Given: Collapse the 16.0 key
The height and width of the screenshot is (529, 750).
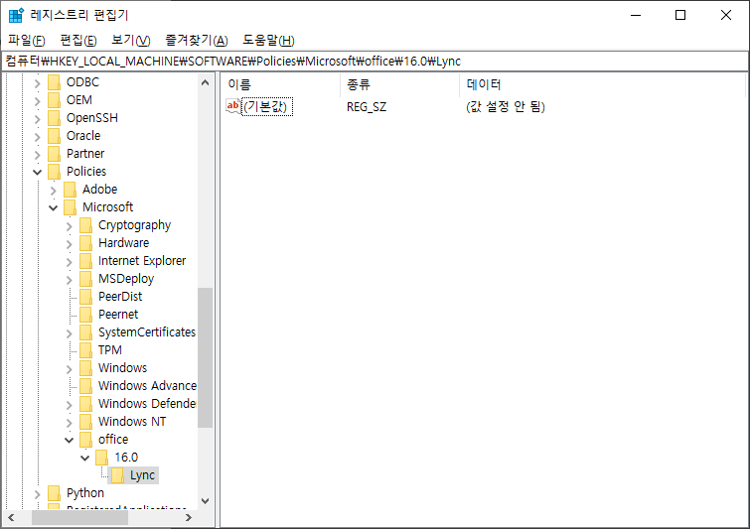Looking at the screenshot, I should point(85,458).
